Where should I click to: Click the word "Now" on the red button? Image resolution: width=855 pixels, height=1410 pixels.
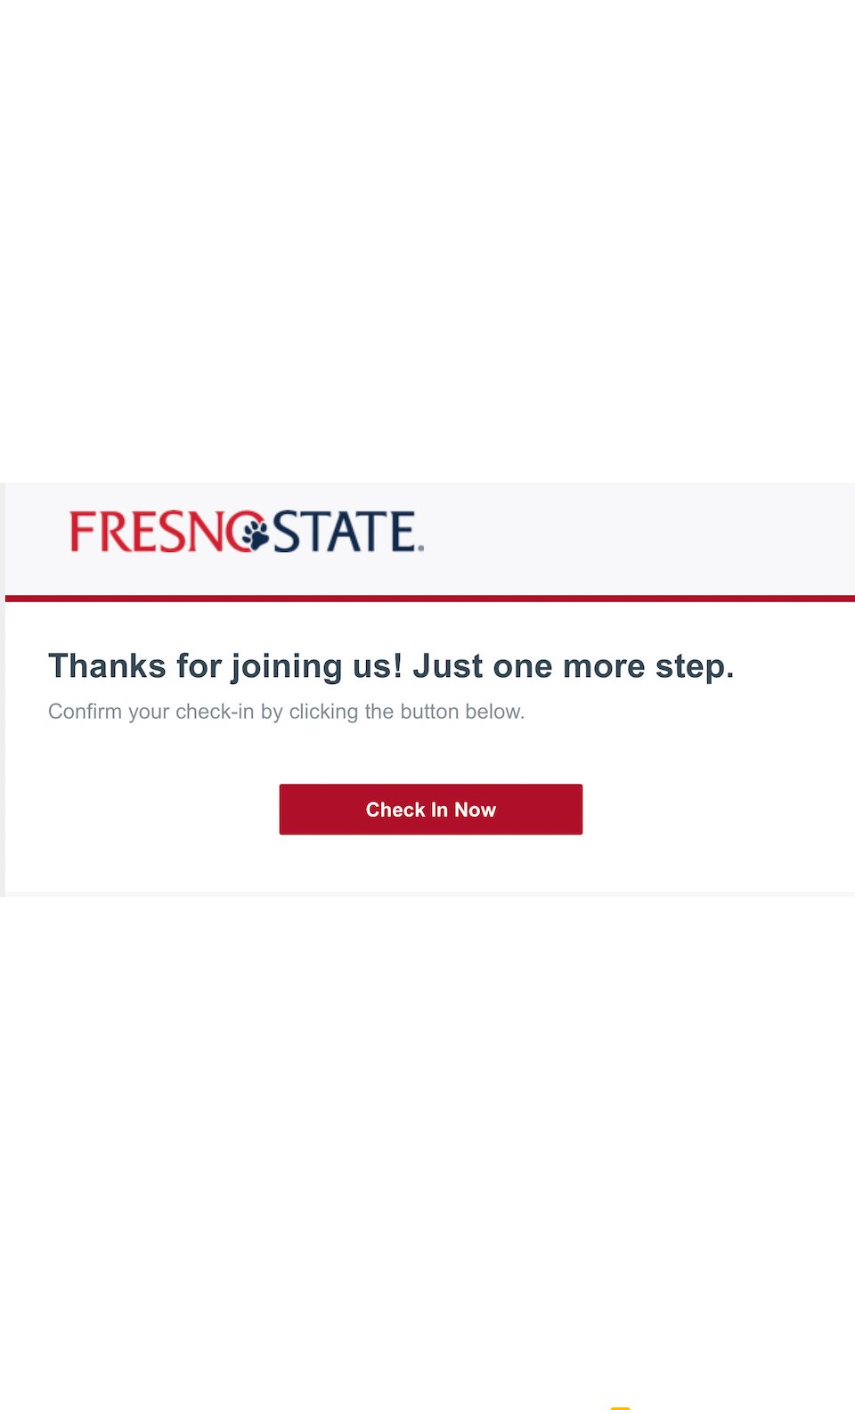(476, 810)
